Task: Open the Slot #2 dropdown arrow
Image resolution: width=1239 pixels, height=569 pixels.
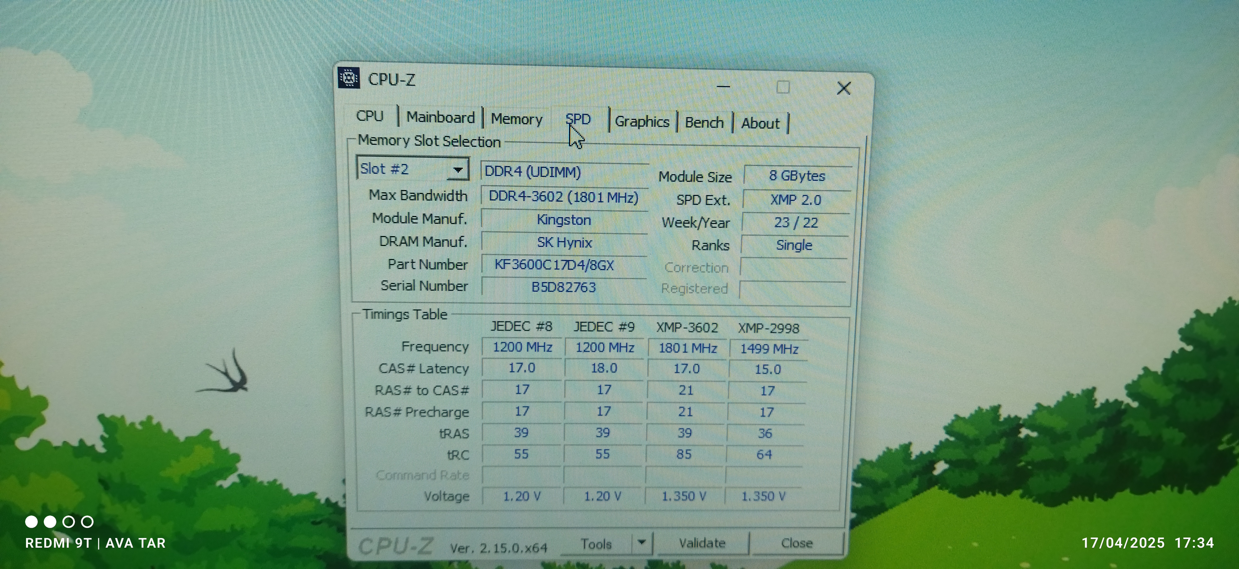Action: tap(458, 169)
